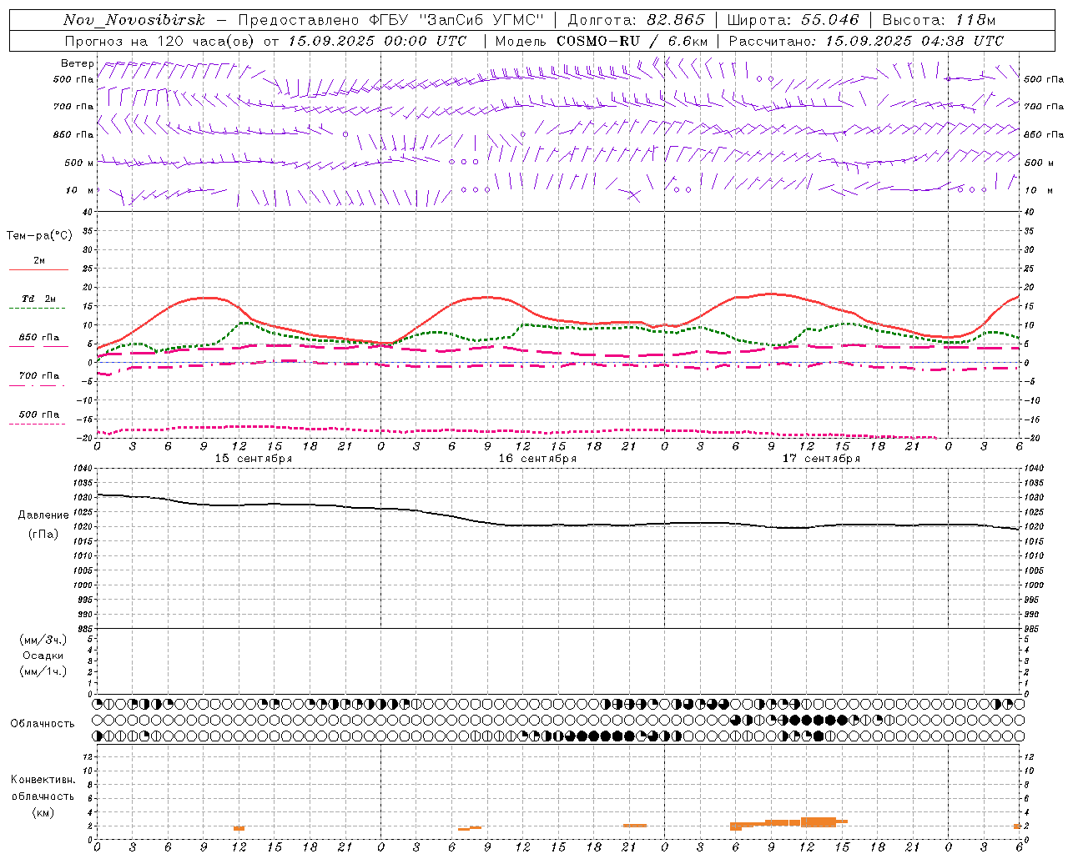Click the solid red legend line under 2м
1068x854 pixels.
pos(38,270)
